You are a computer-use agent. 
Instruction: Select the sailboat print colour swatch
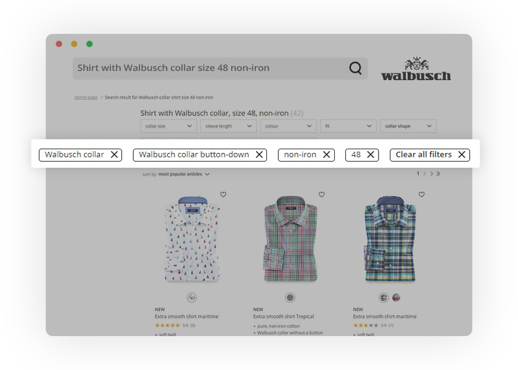(x=192, y=298)
